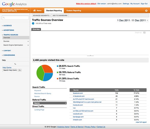Select the Overview report tab
Screen dimensions: 150x129
[36, 29]
